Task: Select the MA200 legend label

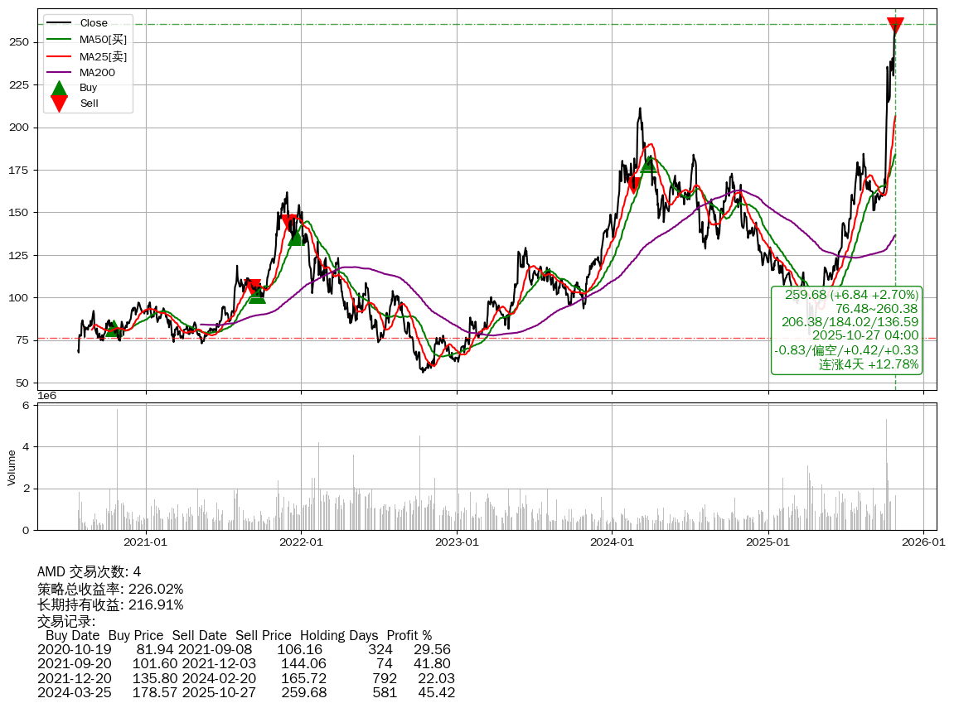Action: [97, 72]
